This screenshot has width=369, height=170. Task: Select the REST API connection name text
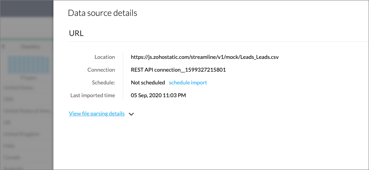(x=178, y=70)
